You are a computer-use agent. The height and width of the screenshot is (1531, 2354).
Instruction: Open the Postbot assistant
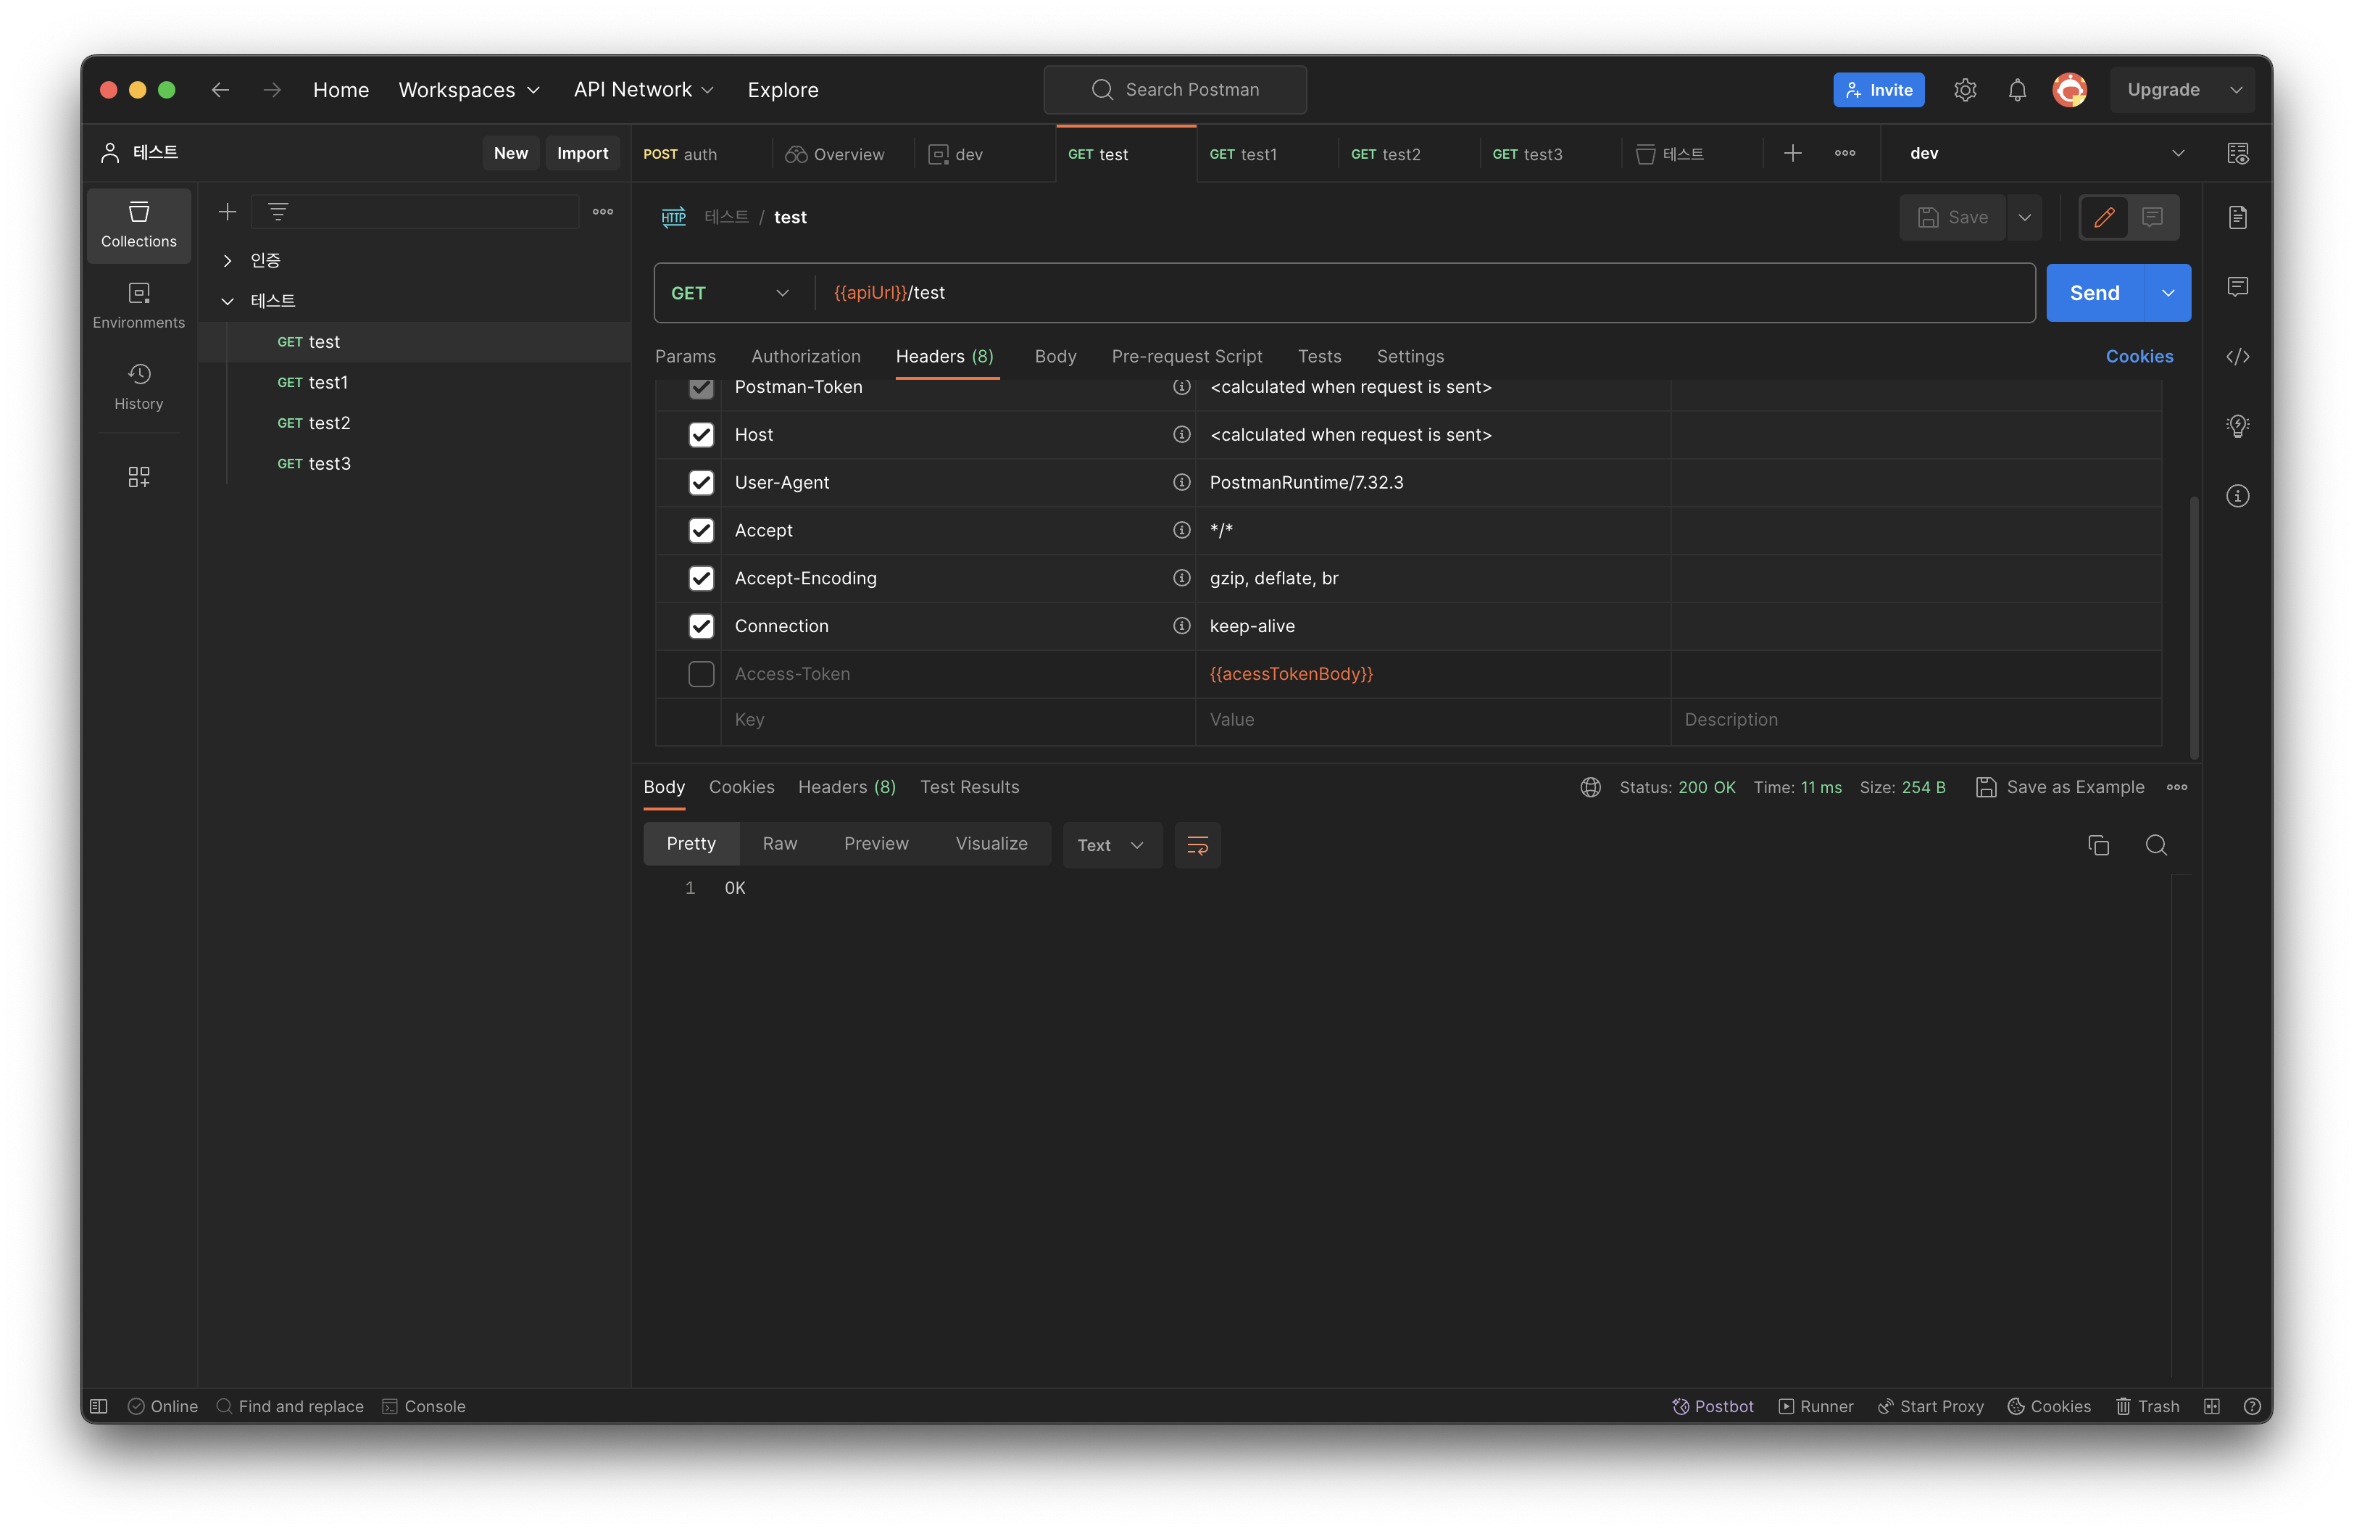(1712, 1406)
